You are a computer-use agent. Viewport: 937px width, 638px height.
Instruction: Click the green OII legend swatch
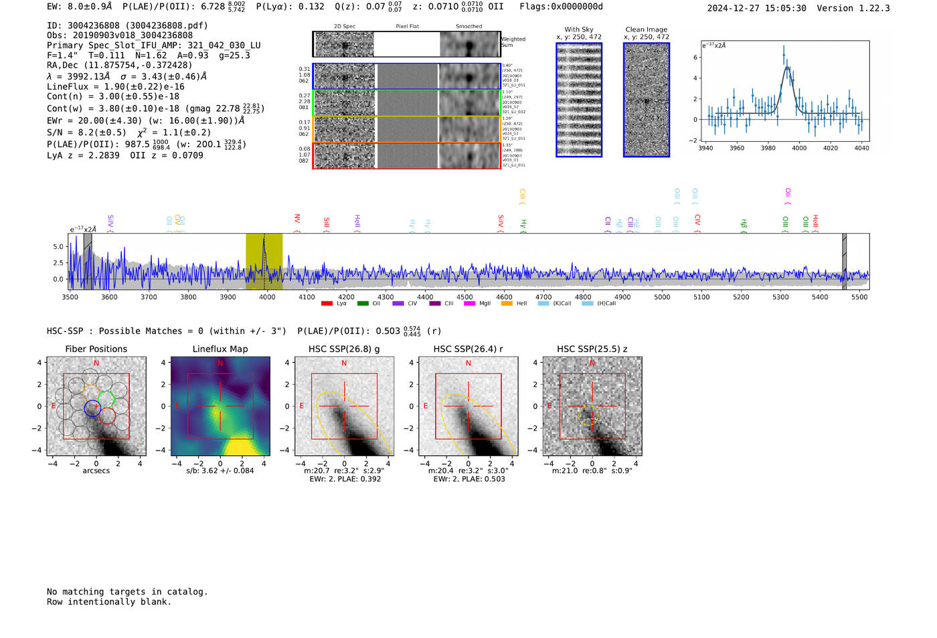click(363, 304)
